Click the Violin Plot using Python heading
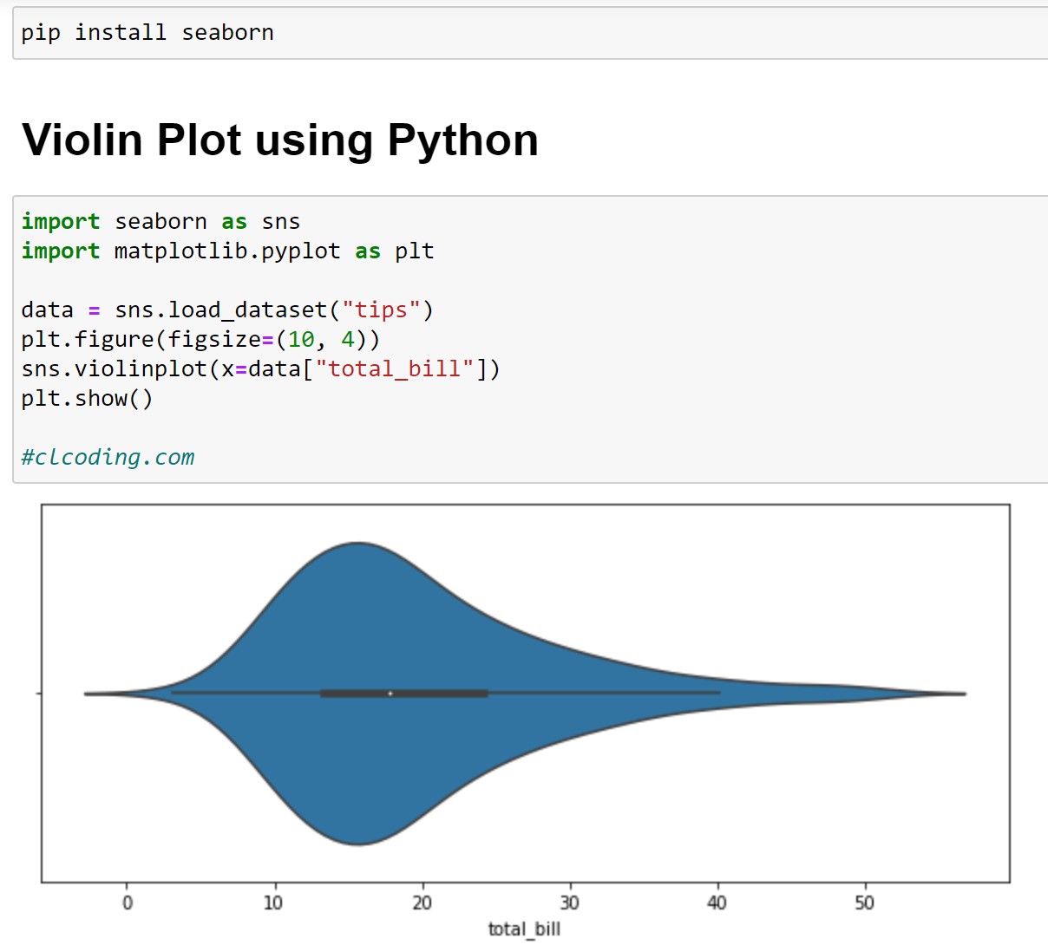 279,140
